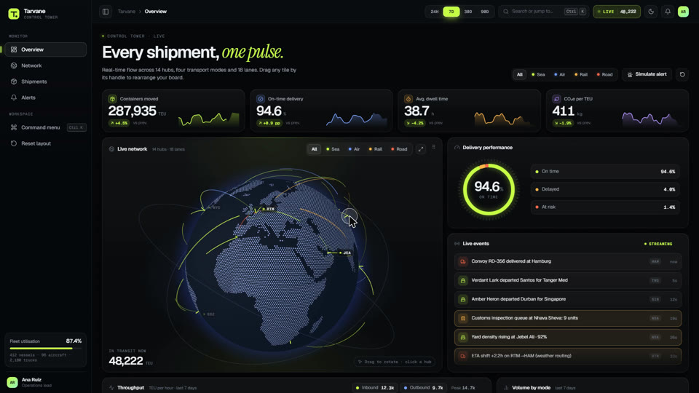Toggle Outbound 9.7k series

[423, 388]
